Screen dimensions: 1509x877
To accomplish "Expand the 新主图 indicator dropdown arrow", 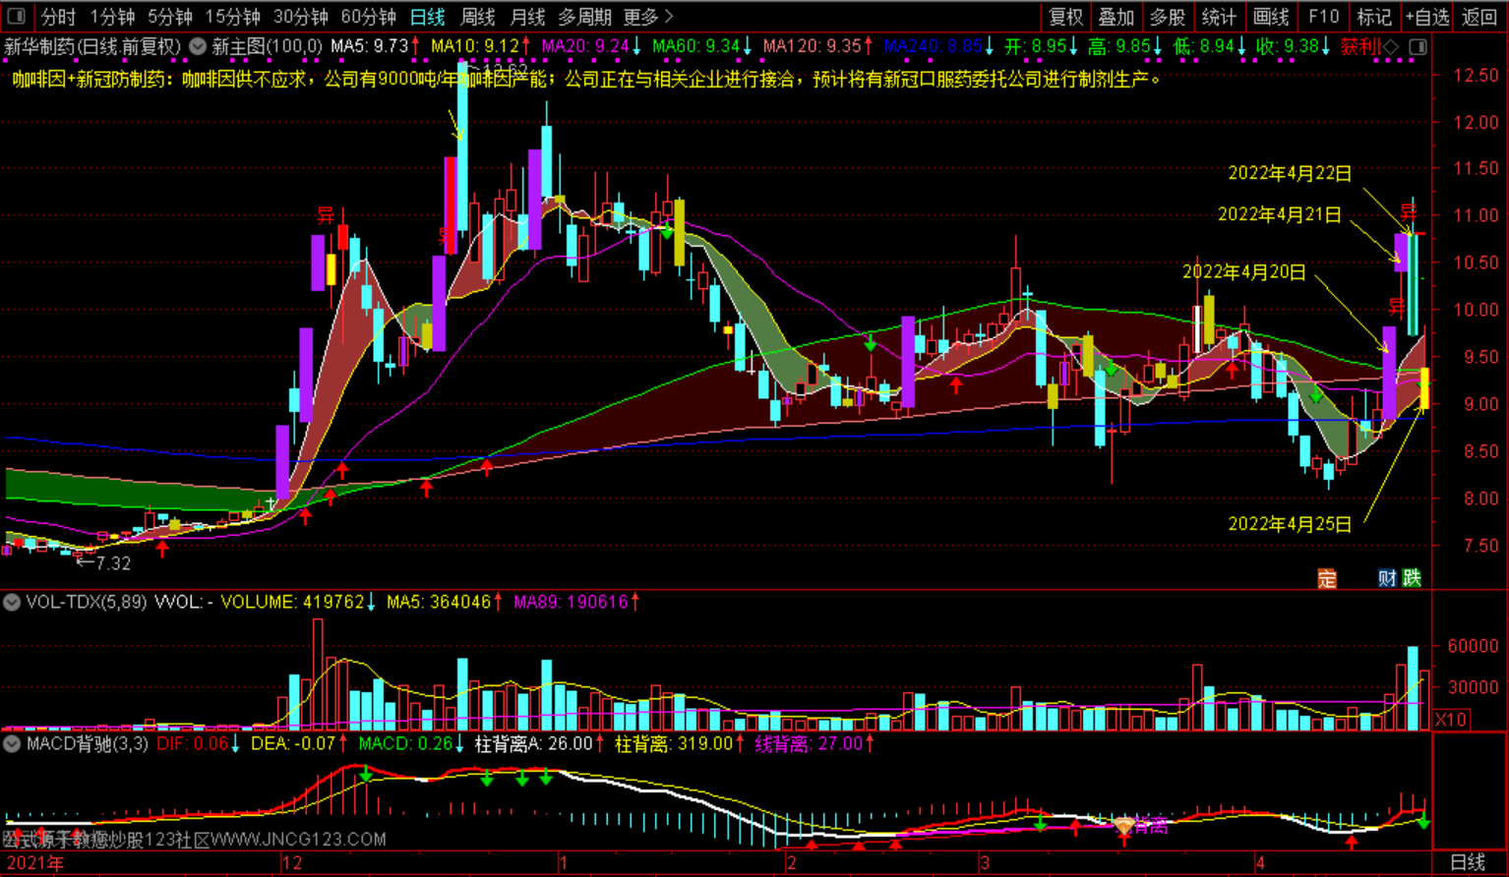I will pyautogui.click(x=198, y=46).
